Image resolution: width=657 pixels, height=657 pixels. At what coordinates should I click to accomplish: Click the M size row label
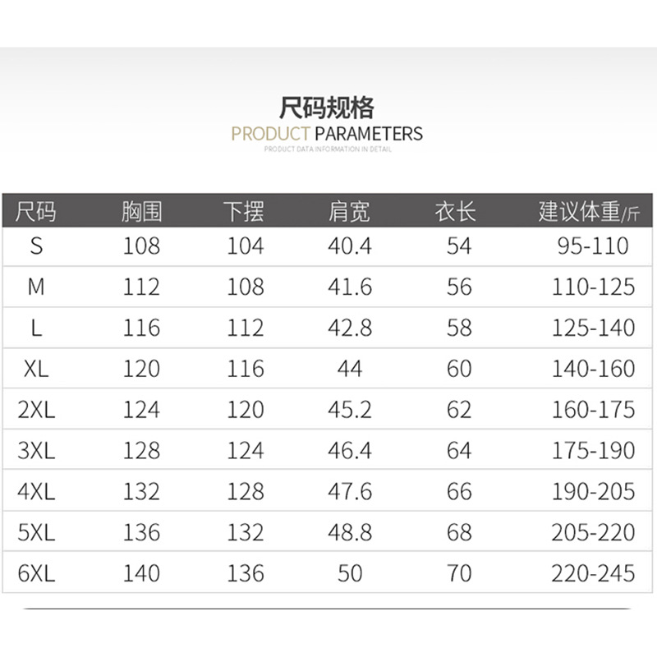(36, 287)
